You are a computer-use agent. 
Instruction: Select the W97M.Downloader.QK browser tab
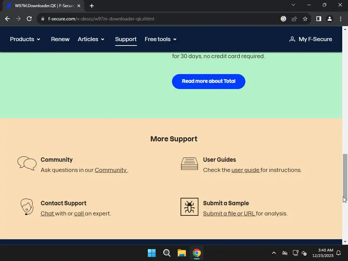(x=43, y=6)
